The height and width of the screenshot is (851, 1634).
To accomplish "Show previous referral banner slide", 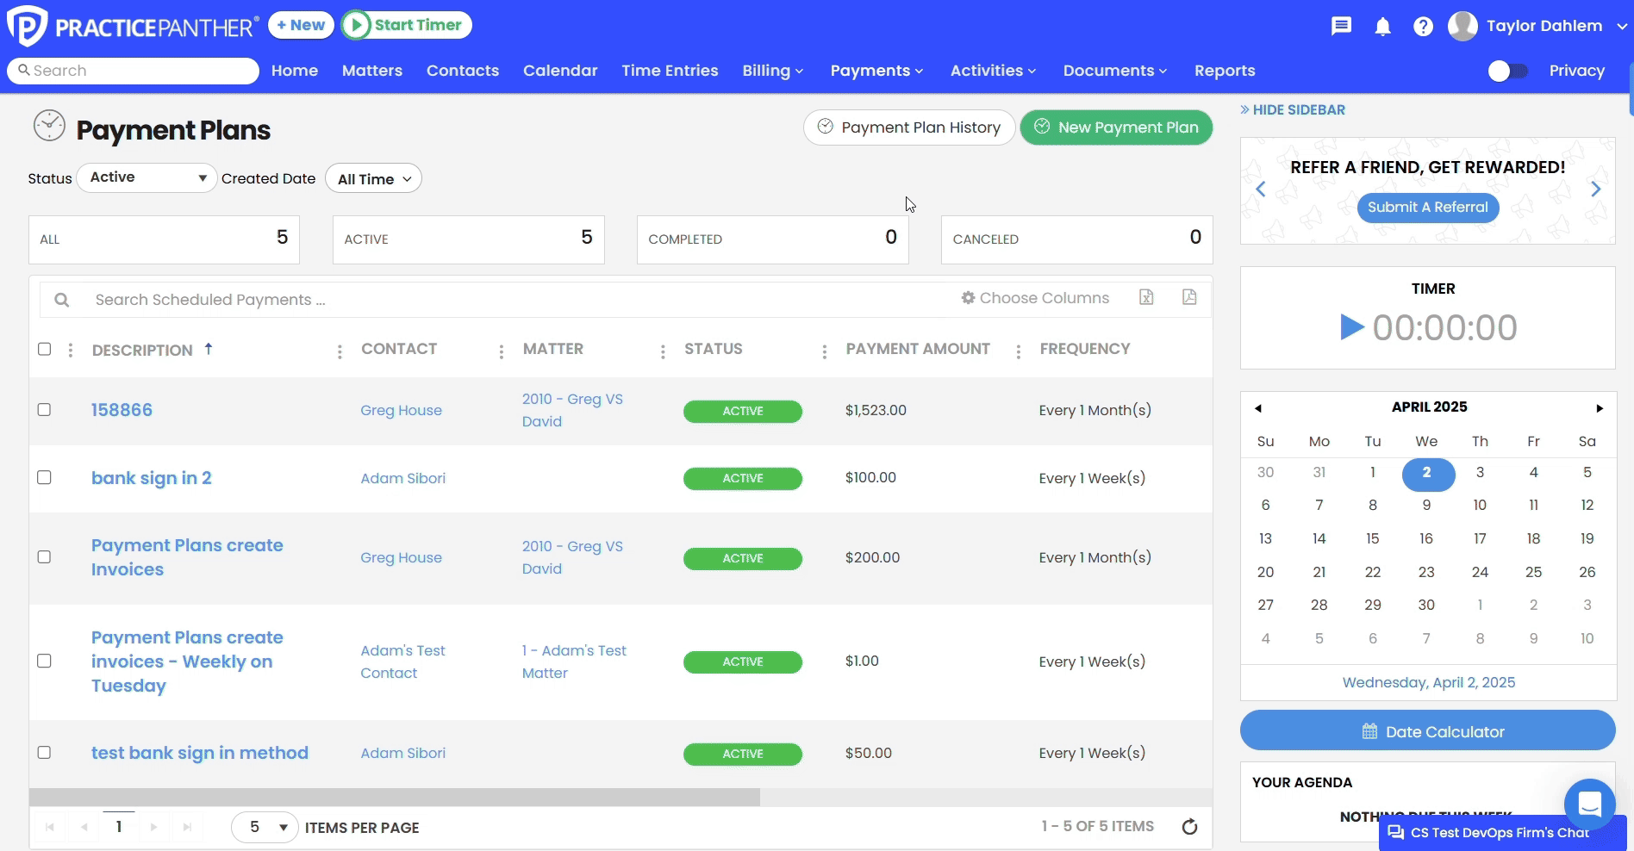I will (x=1261, y=189).
